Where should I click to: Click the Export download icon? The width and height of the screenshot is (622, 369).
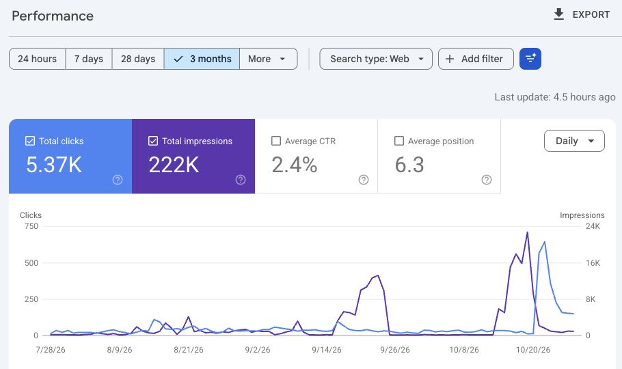click(558, 14)
